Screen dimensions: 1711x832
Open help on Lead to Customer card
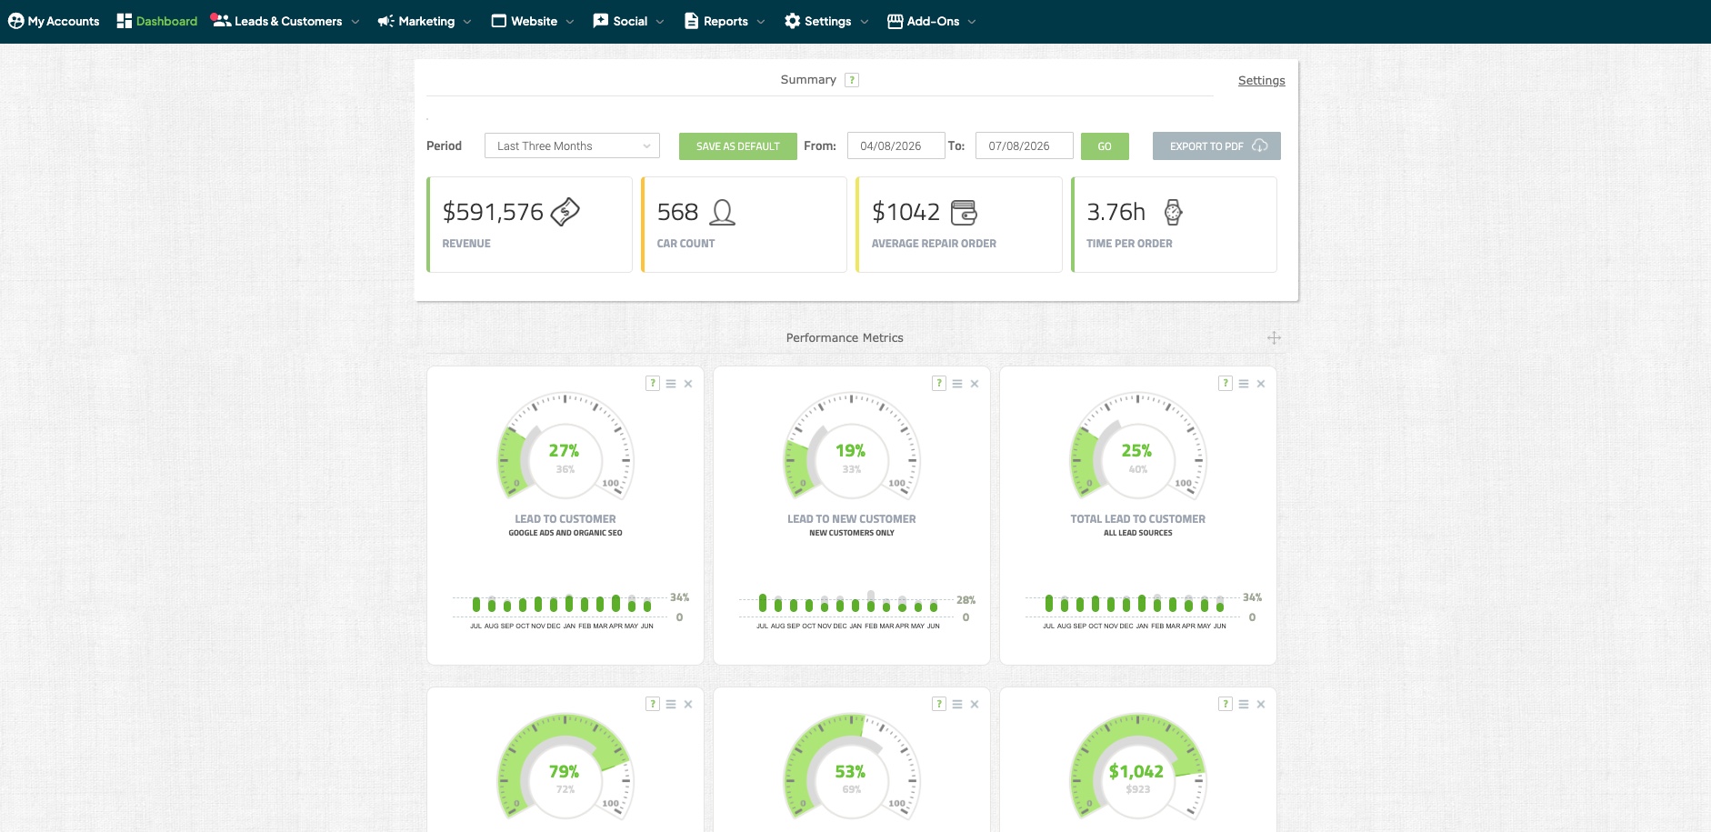[x=653, y=384]
